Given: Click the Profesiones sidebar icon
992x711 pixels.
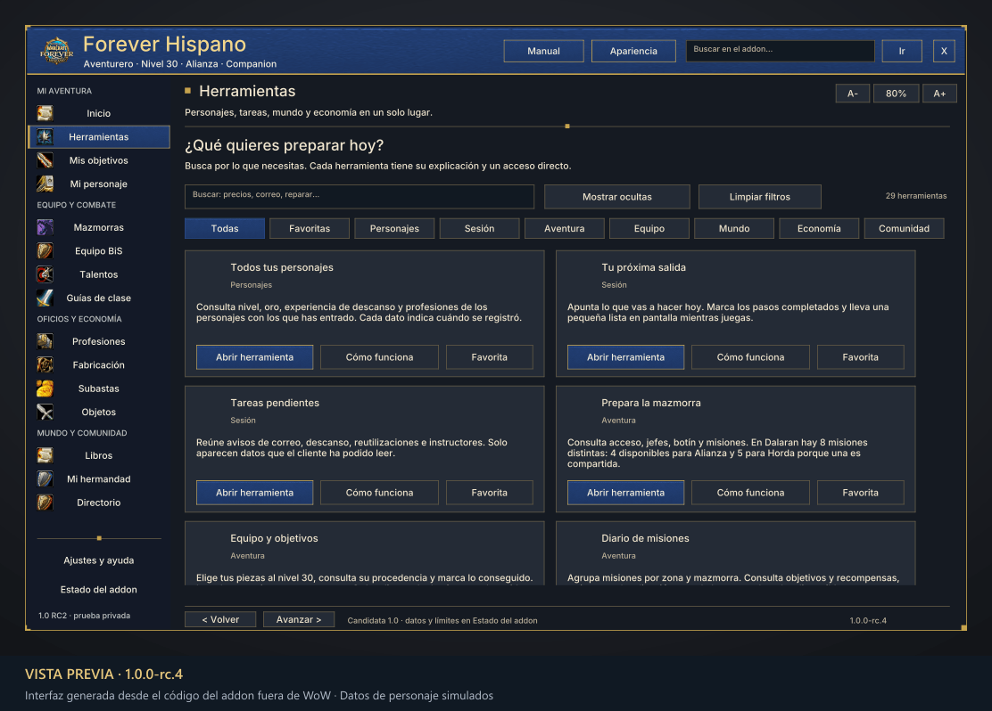Looking at the screenshot, I should pos(45,341).
